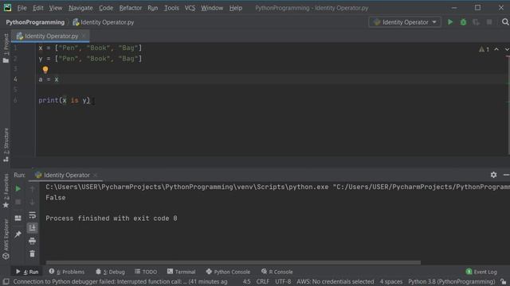This screenshot has width=510, height=286.
Task: Click the Down the stack trace arrow
Action: pyautogui.click(x=32, y=202)
